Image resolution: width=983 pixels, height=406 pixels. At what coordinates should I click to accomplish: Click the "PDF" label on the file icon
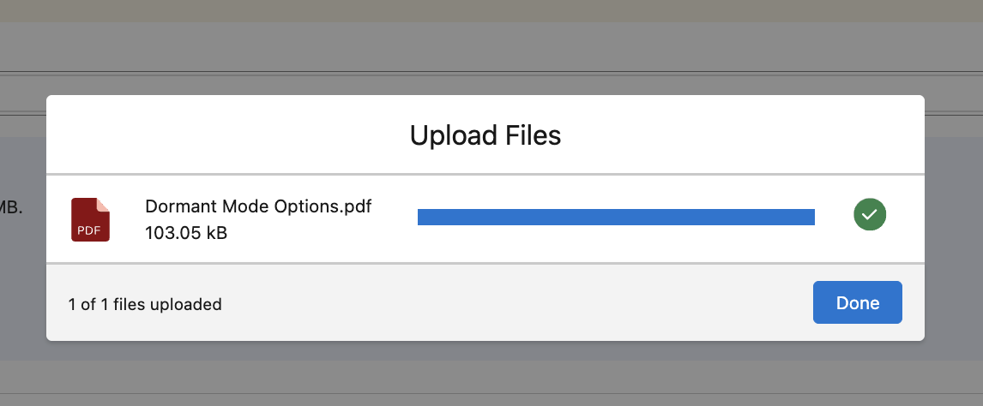tap(88, 230)
